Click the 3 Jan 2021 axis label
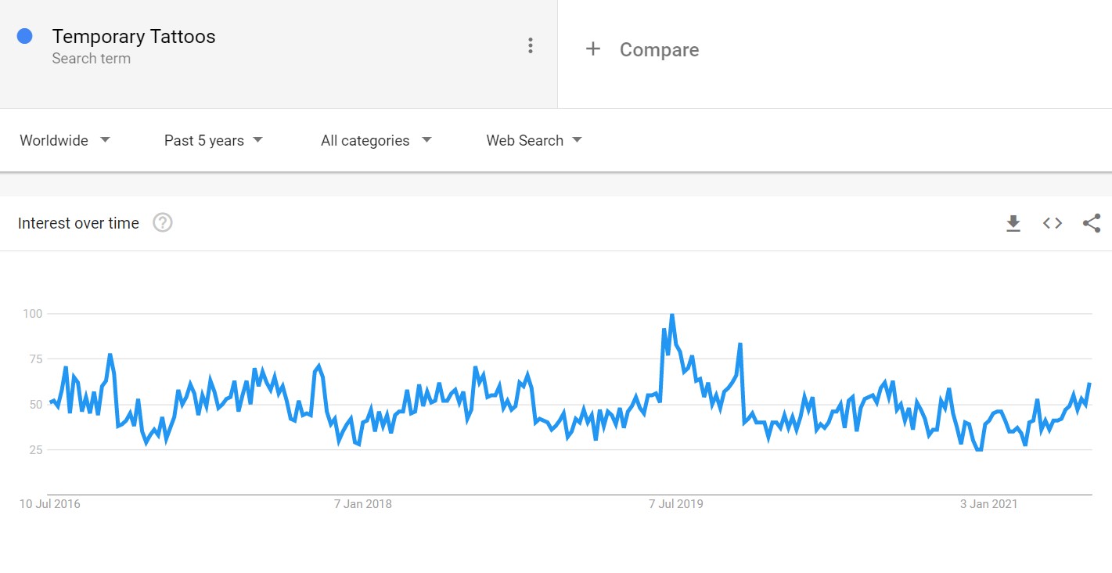This screenshot has height=573, width=1112. click(989, 504)
